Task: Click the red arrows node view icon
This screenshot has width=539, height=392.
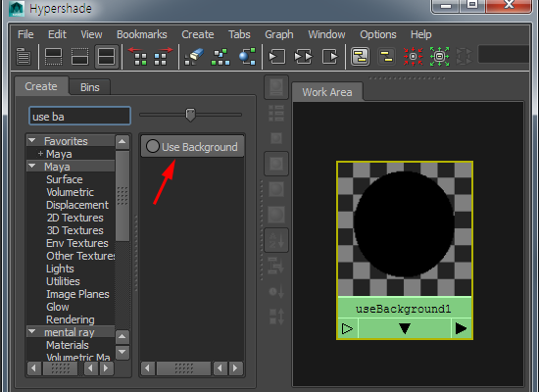Action: point(414,57)
